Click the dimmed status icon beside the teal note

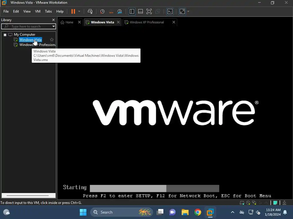tap(266, 203)
